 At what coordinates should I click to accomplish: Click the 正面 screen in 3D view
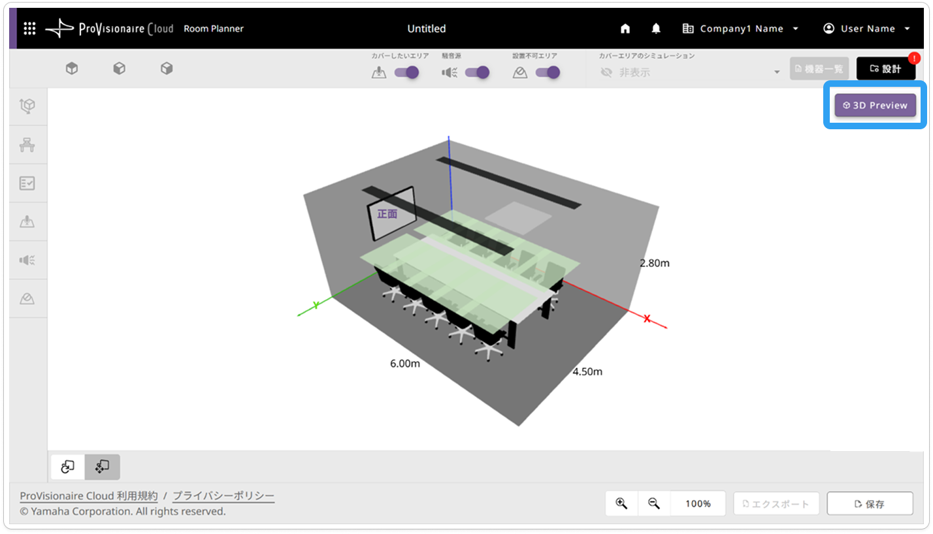[x=392, y=213]
